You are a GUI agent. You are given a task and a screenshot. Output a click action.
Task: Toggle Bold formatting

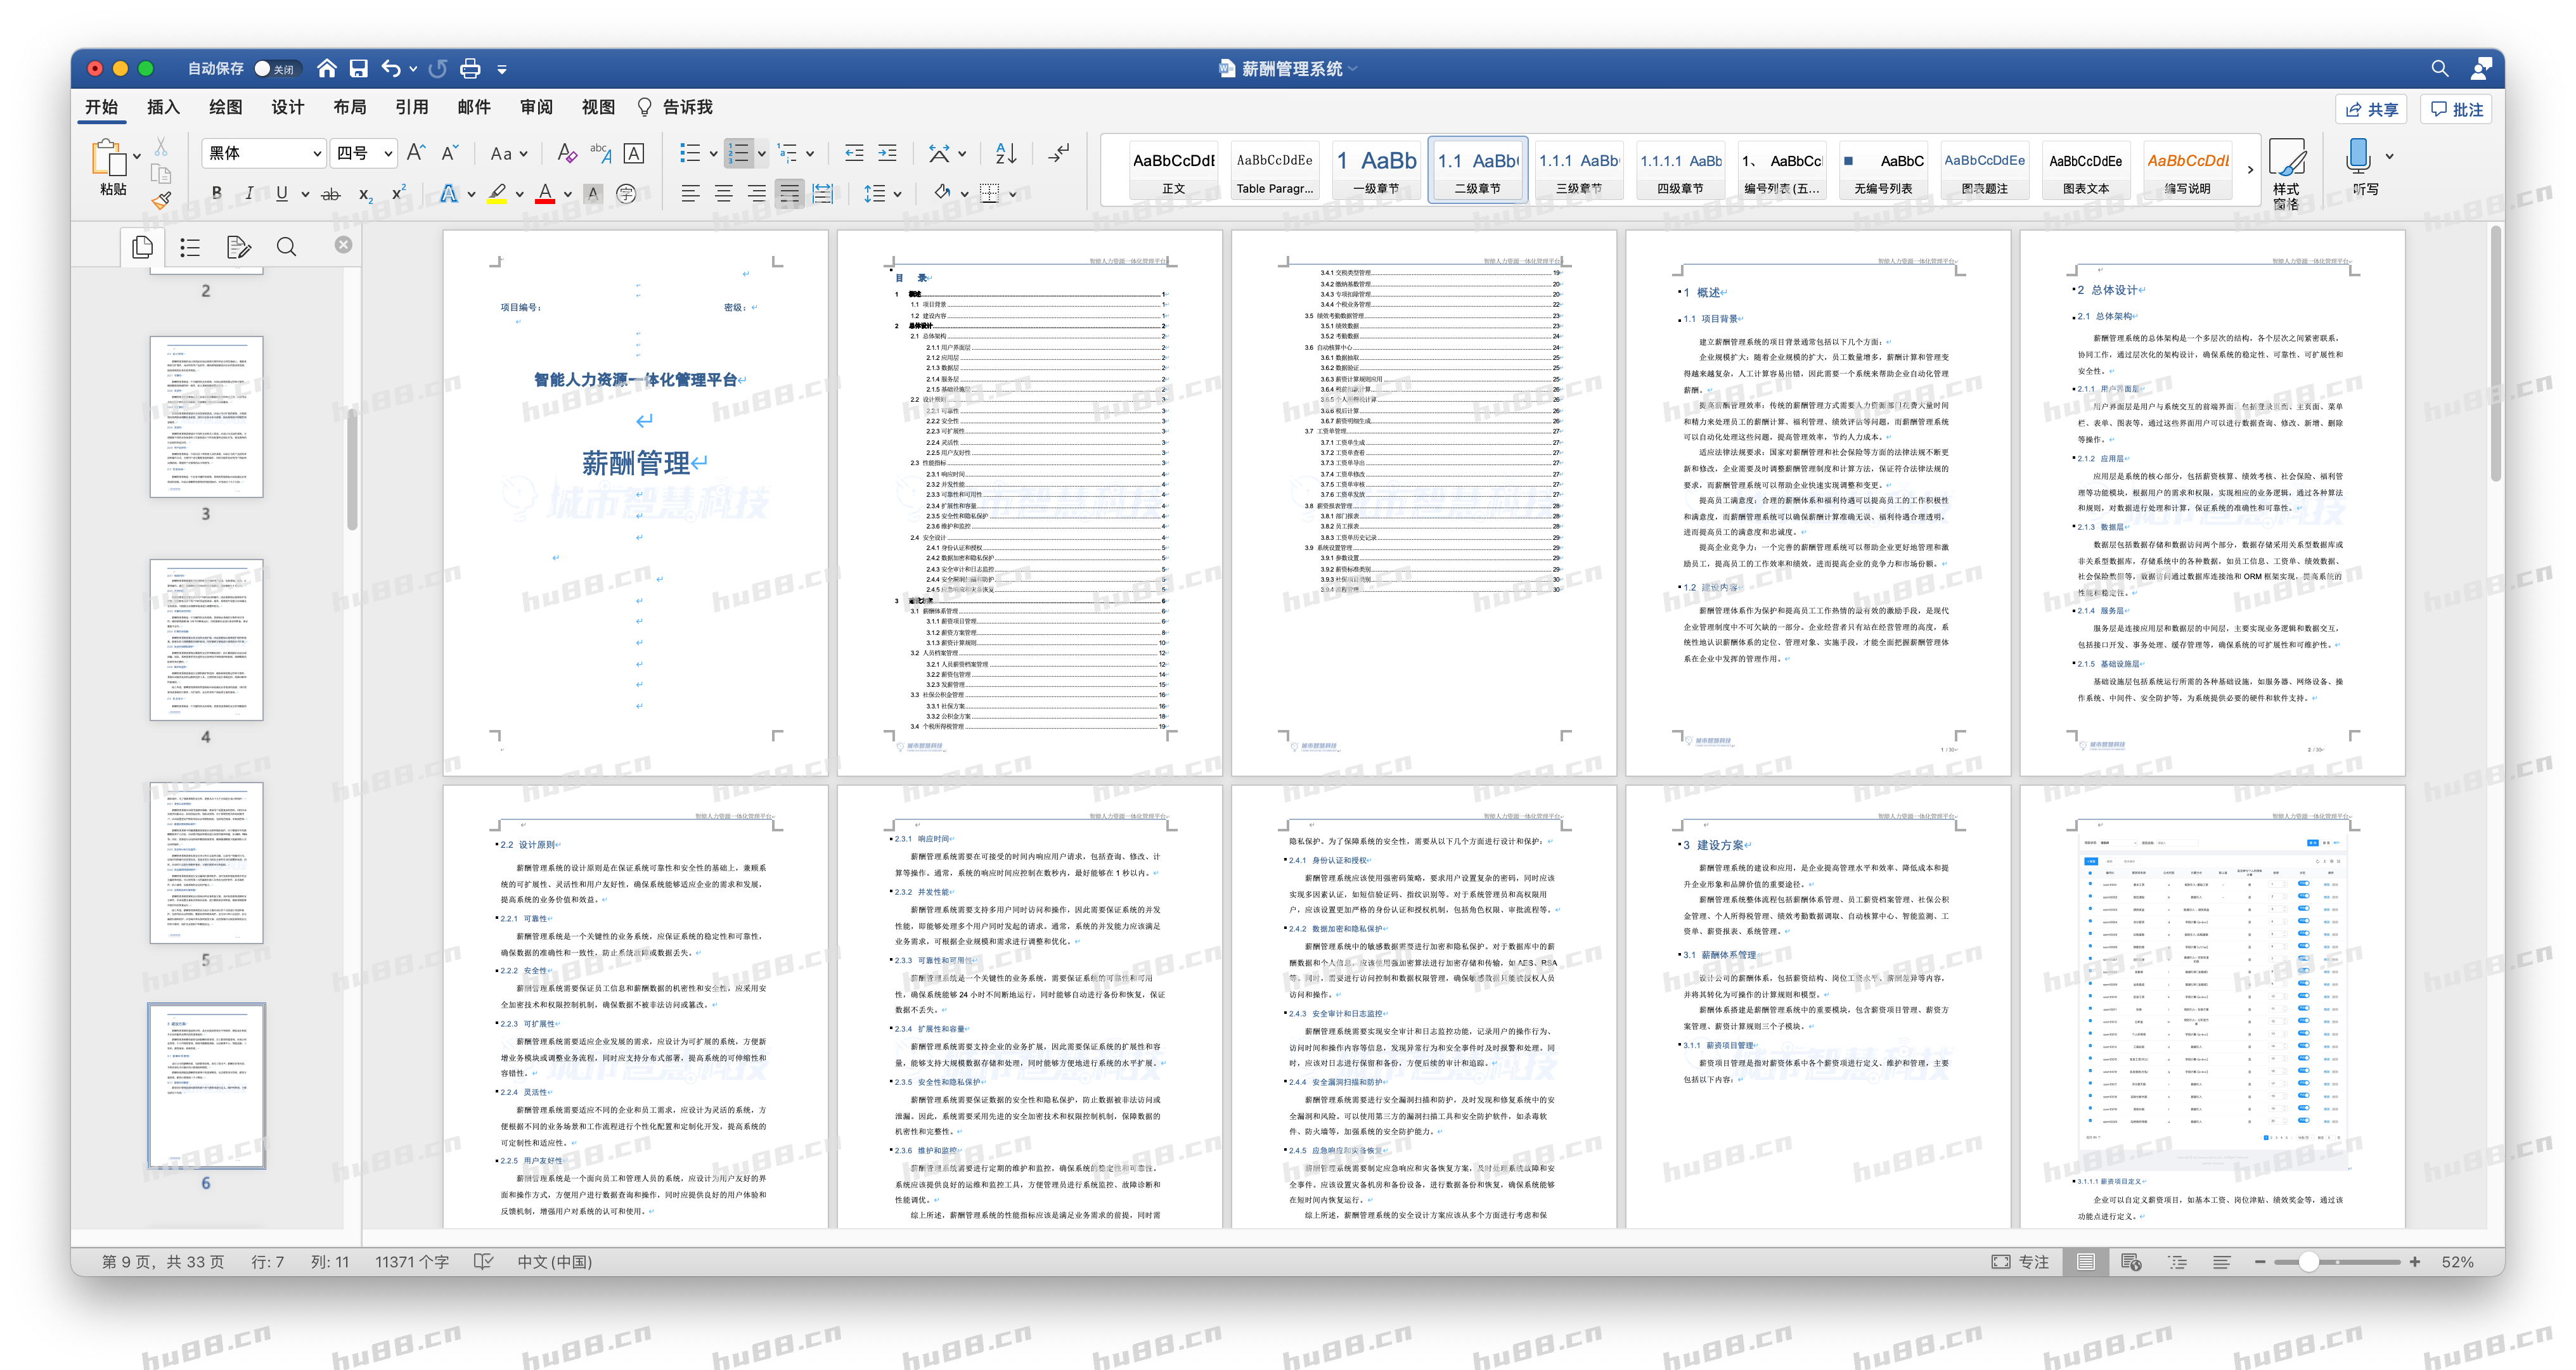tap(216, 194)
